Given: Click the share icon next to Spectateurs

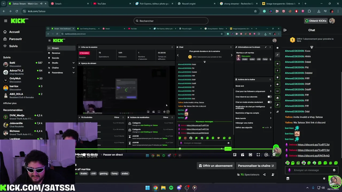Looking at the screenshot, I should coord(264,175).
